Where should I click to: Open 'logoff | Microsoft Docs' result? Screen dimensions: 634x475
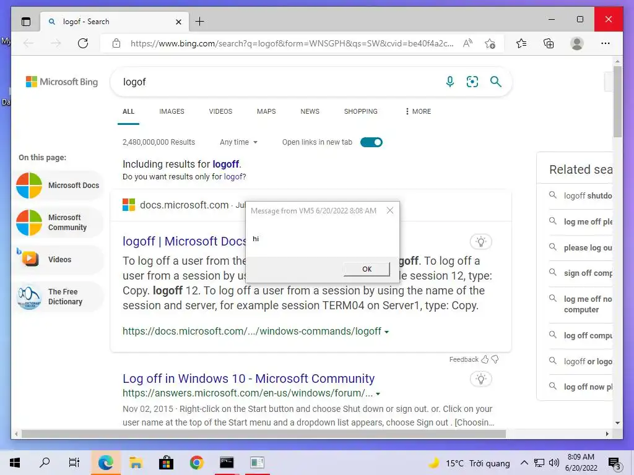(x=185, y=241)
